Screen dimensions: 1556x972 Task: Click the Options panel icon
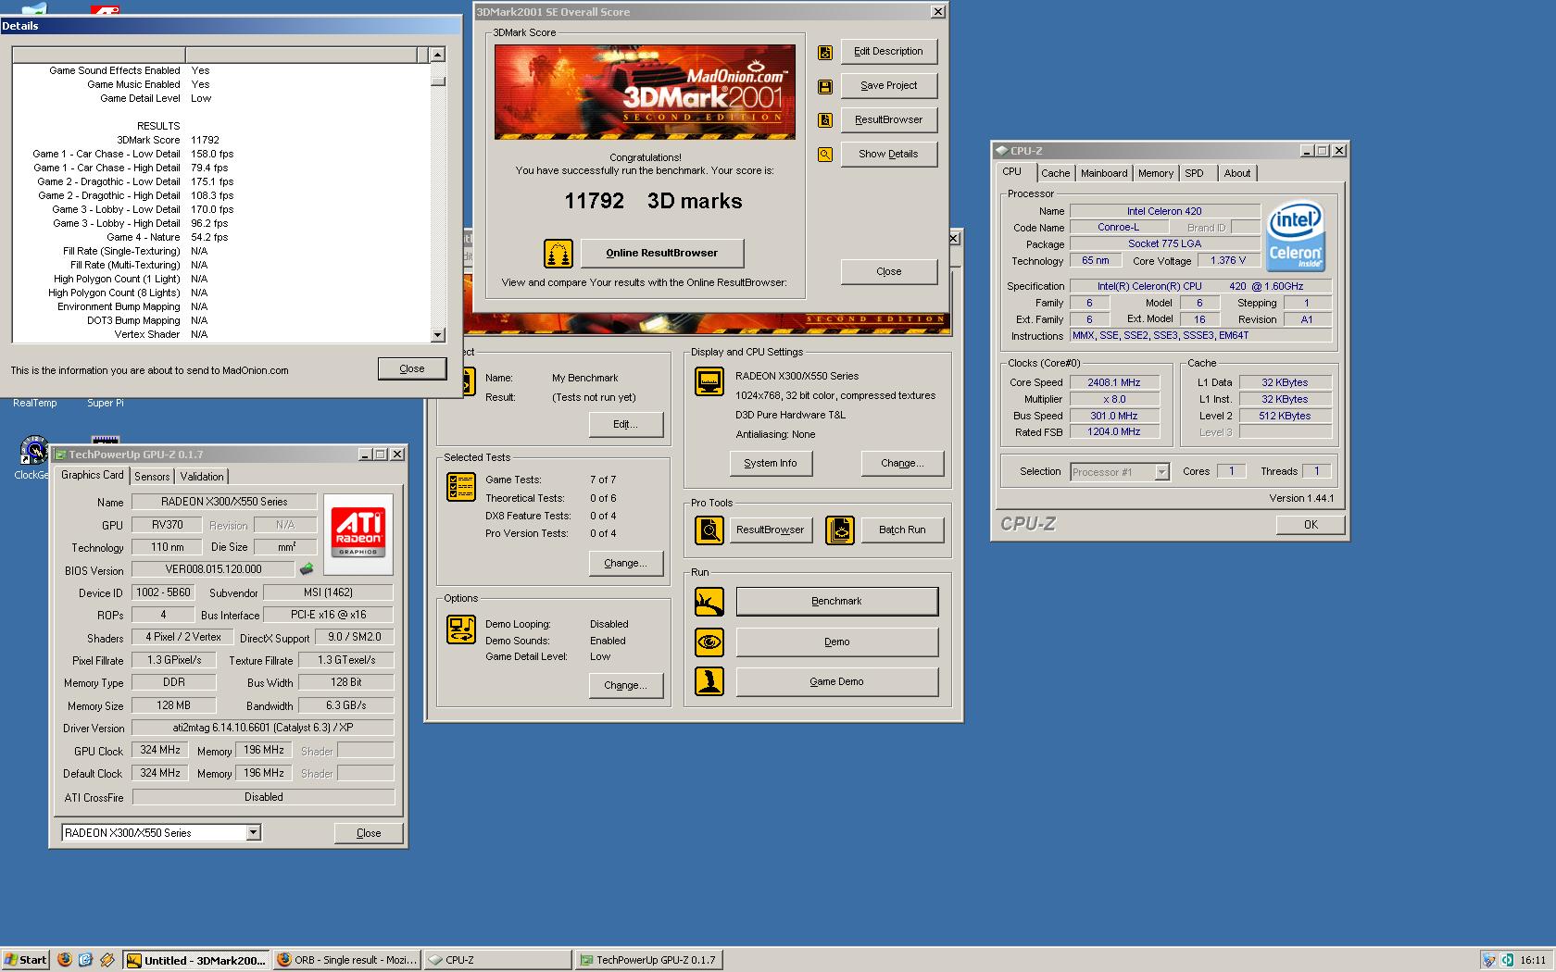pyautogui.click(x=461, y=629)
